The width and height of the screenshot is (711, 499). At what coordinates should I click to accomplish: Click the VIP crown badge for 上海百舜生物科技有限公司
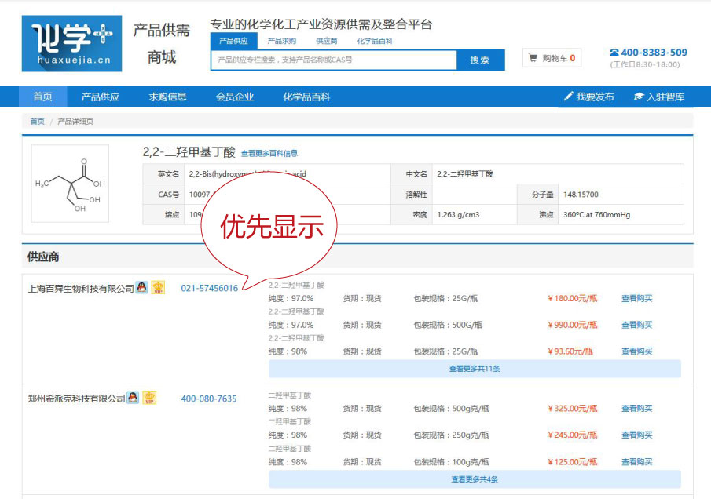[x=158, y=288]
